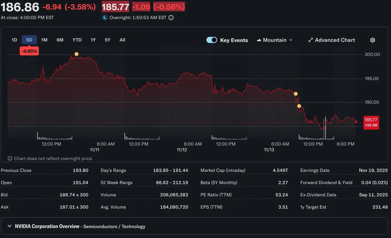Open the Advanced Chart link
Image resolution: width=391 pixels, height=238 pixels.
point(335,40)
